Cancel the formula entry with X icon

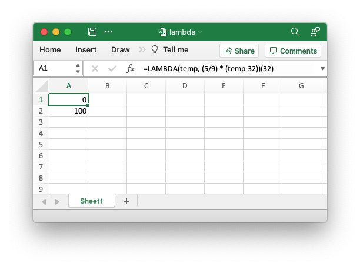coord(95,68)
